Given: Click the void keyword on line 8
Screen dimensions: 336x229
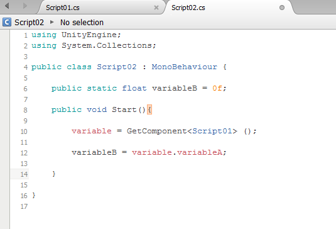Looking at the screenshot, I should (97, 110).
